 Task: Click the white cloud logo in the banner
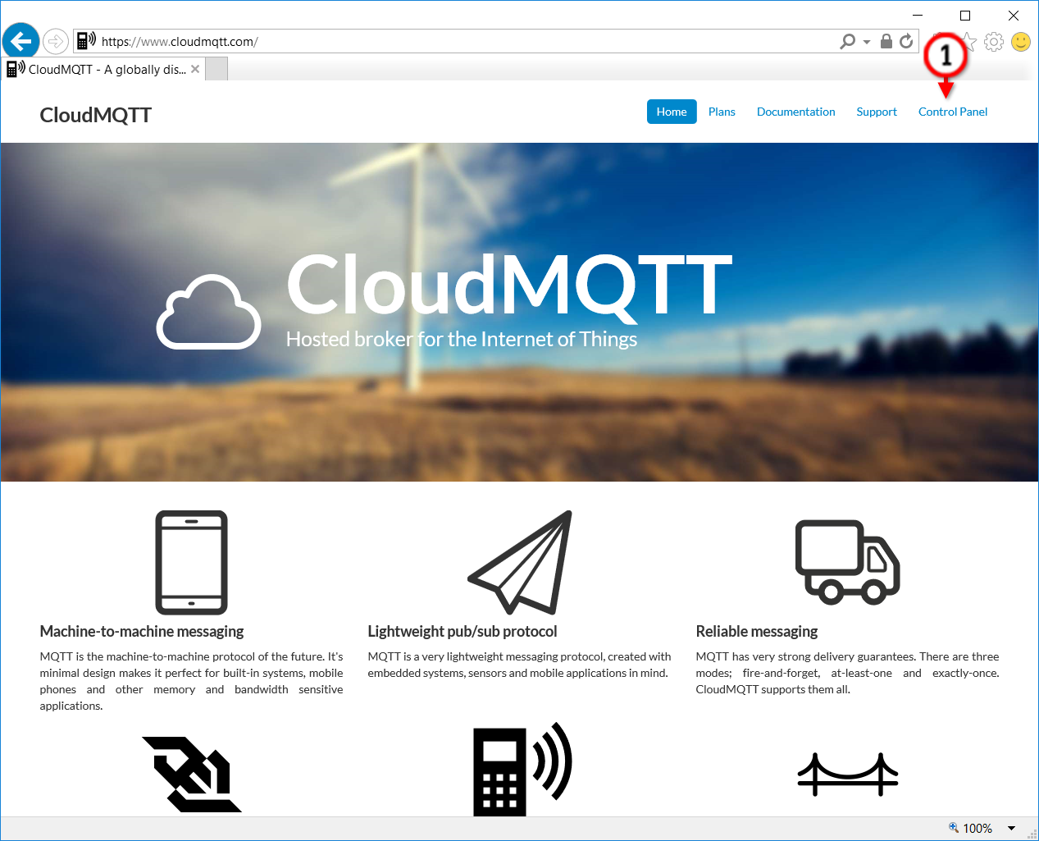209,312
